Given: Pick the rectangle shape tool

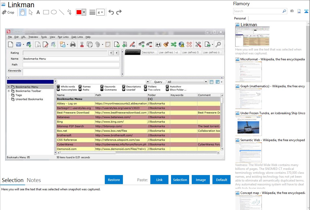Looking at the screenshot, I should pos(46,12).
